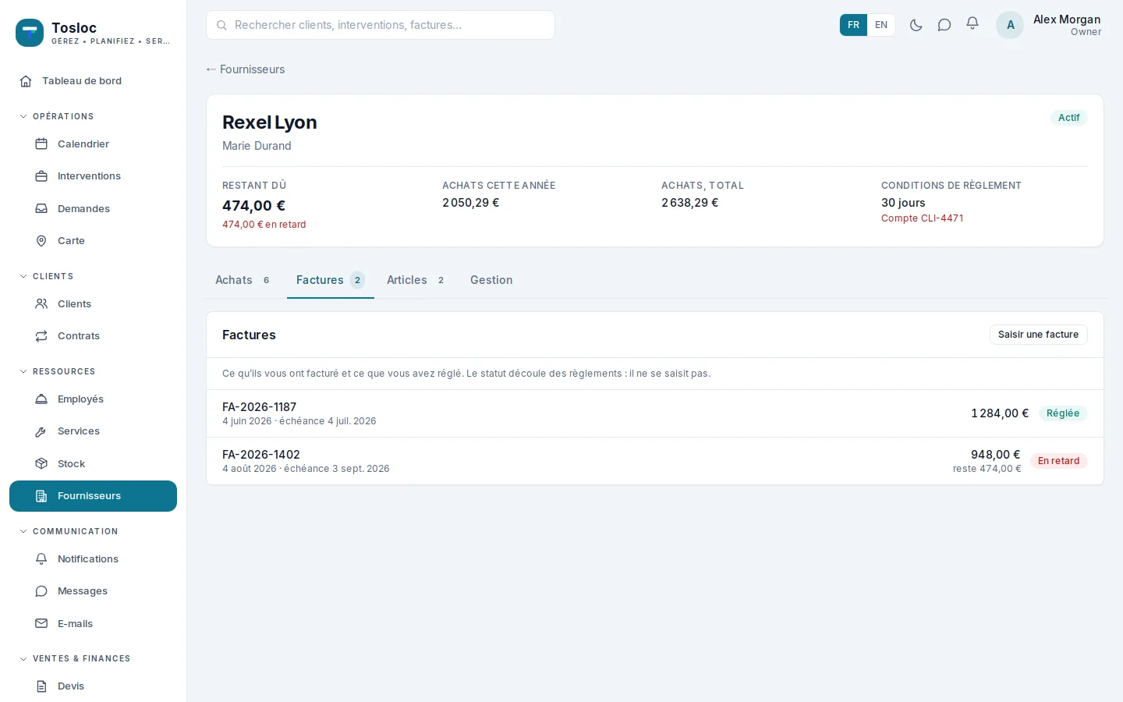Click the Carte map pin icon
The height and width of the screenshot is (702, 1123).
41,241
